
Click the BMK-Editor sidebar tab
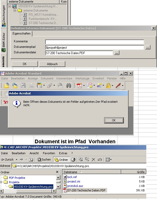[4, 42]
